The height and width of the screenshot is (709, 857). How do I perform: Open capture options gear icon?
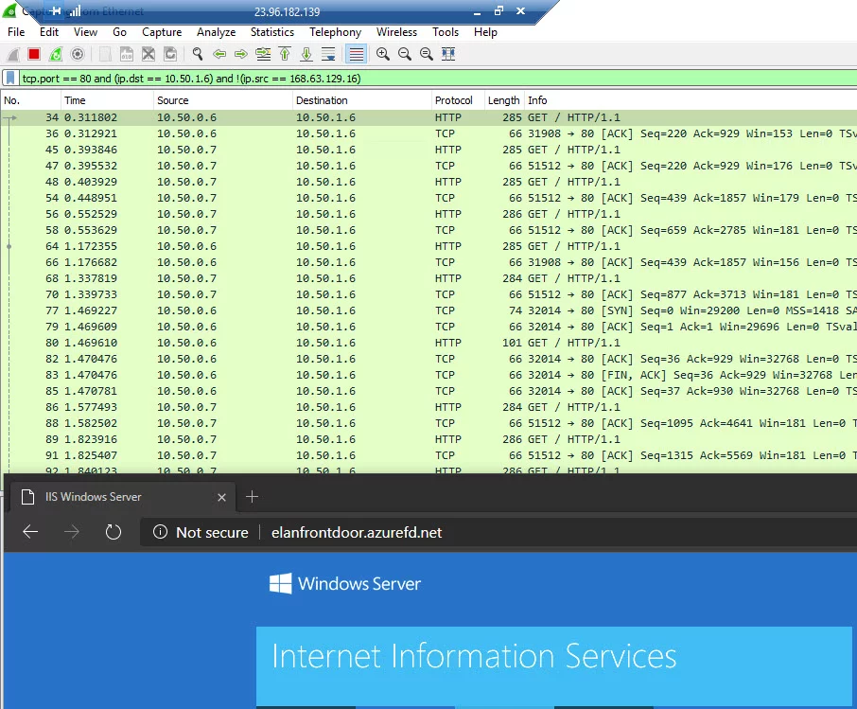[x=78, y=54]
